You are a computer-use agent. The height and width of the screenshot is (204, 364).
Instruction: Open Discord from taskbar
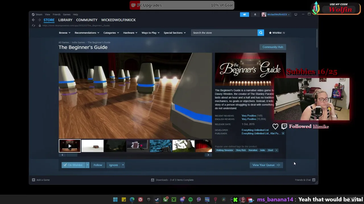click(182, 200)
